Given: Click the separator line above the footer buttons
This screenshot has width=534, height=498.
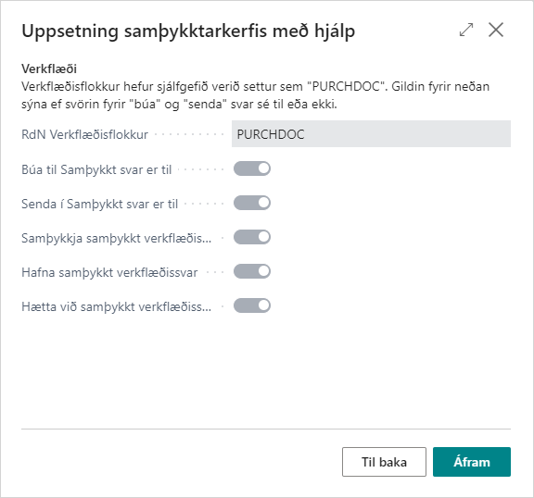Looking at the screenshot, I should pos(266,429).
